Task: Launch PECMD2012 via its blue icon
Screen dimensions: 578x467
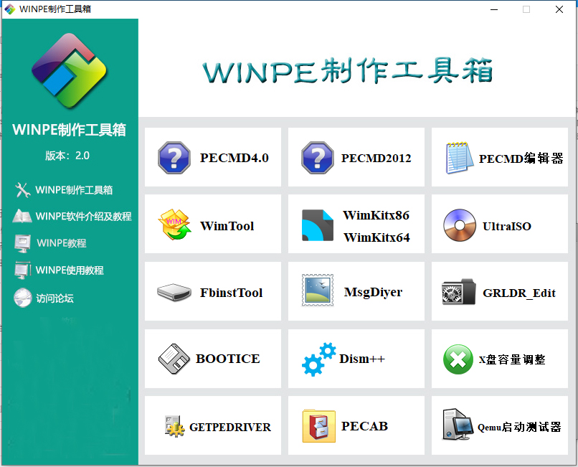Action: coord(318,158)
